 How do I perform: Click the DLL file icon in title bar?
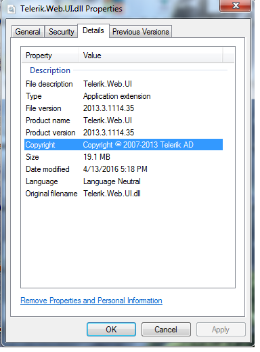pos(12,9)
